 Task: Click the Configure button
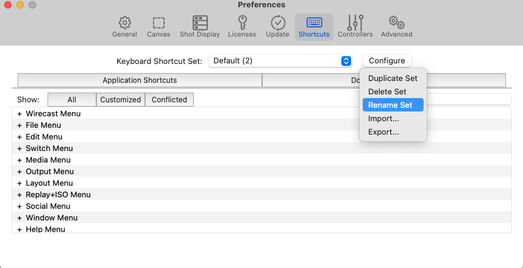click(387, 61)
